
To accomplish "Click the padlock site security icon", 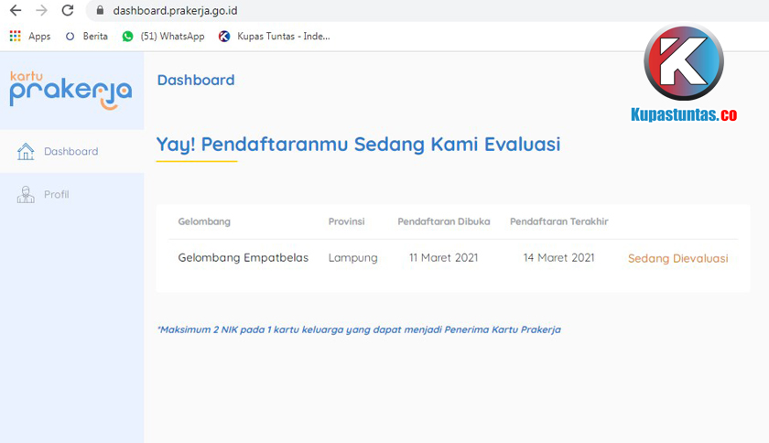I will (x=100, y=10).
